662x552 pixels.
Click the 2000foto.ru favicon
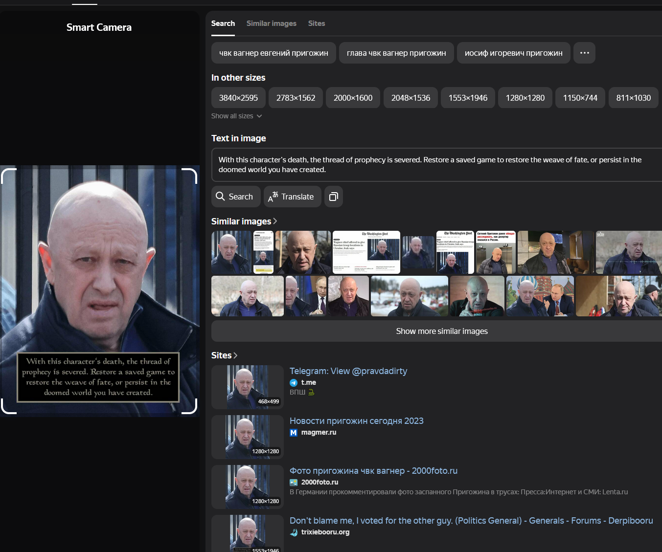294,483
